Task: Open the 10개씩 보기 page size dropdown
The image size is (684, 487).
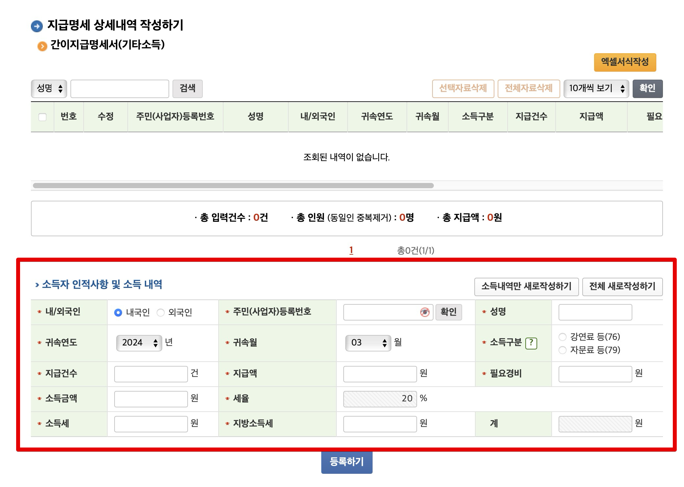Action: (x=596, y=89)
